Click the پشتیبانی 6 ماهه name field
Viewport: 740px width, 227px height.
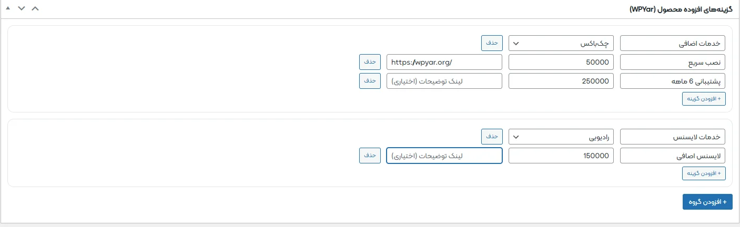673,81
